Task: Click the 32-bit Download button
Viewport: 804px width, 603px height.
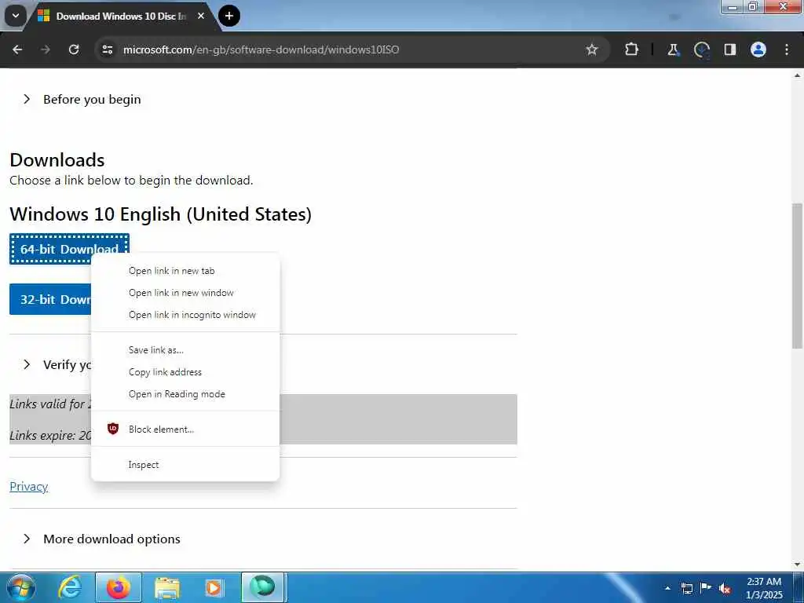Action: [50, 299]
